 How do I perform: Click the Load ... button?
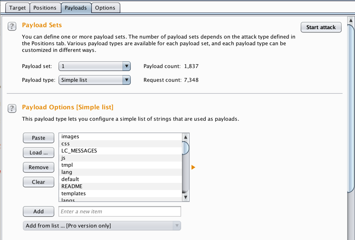[x=38, y=153]
